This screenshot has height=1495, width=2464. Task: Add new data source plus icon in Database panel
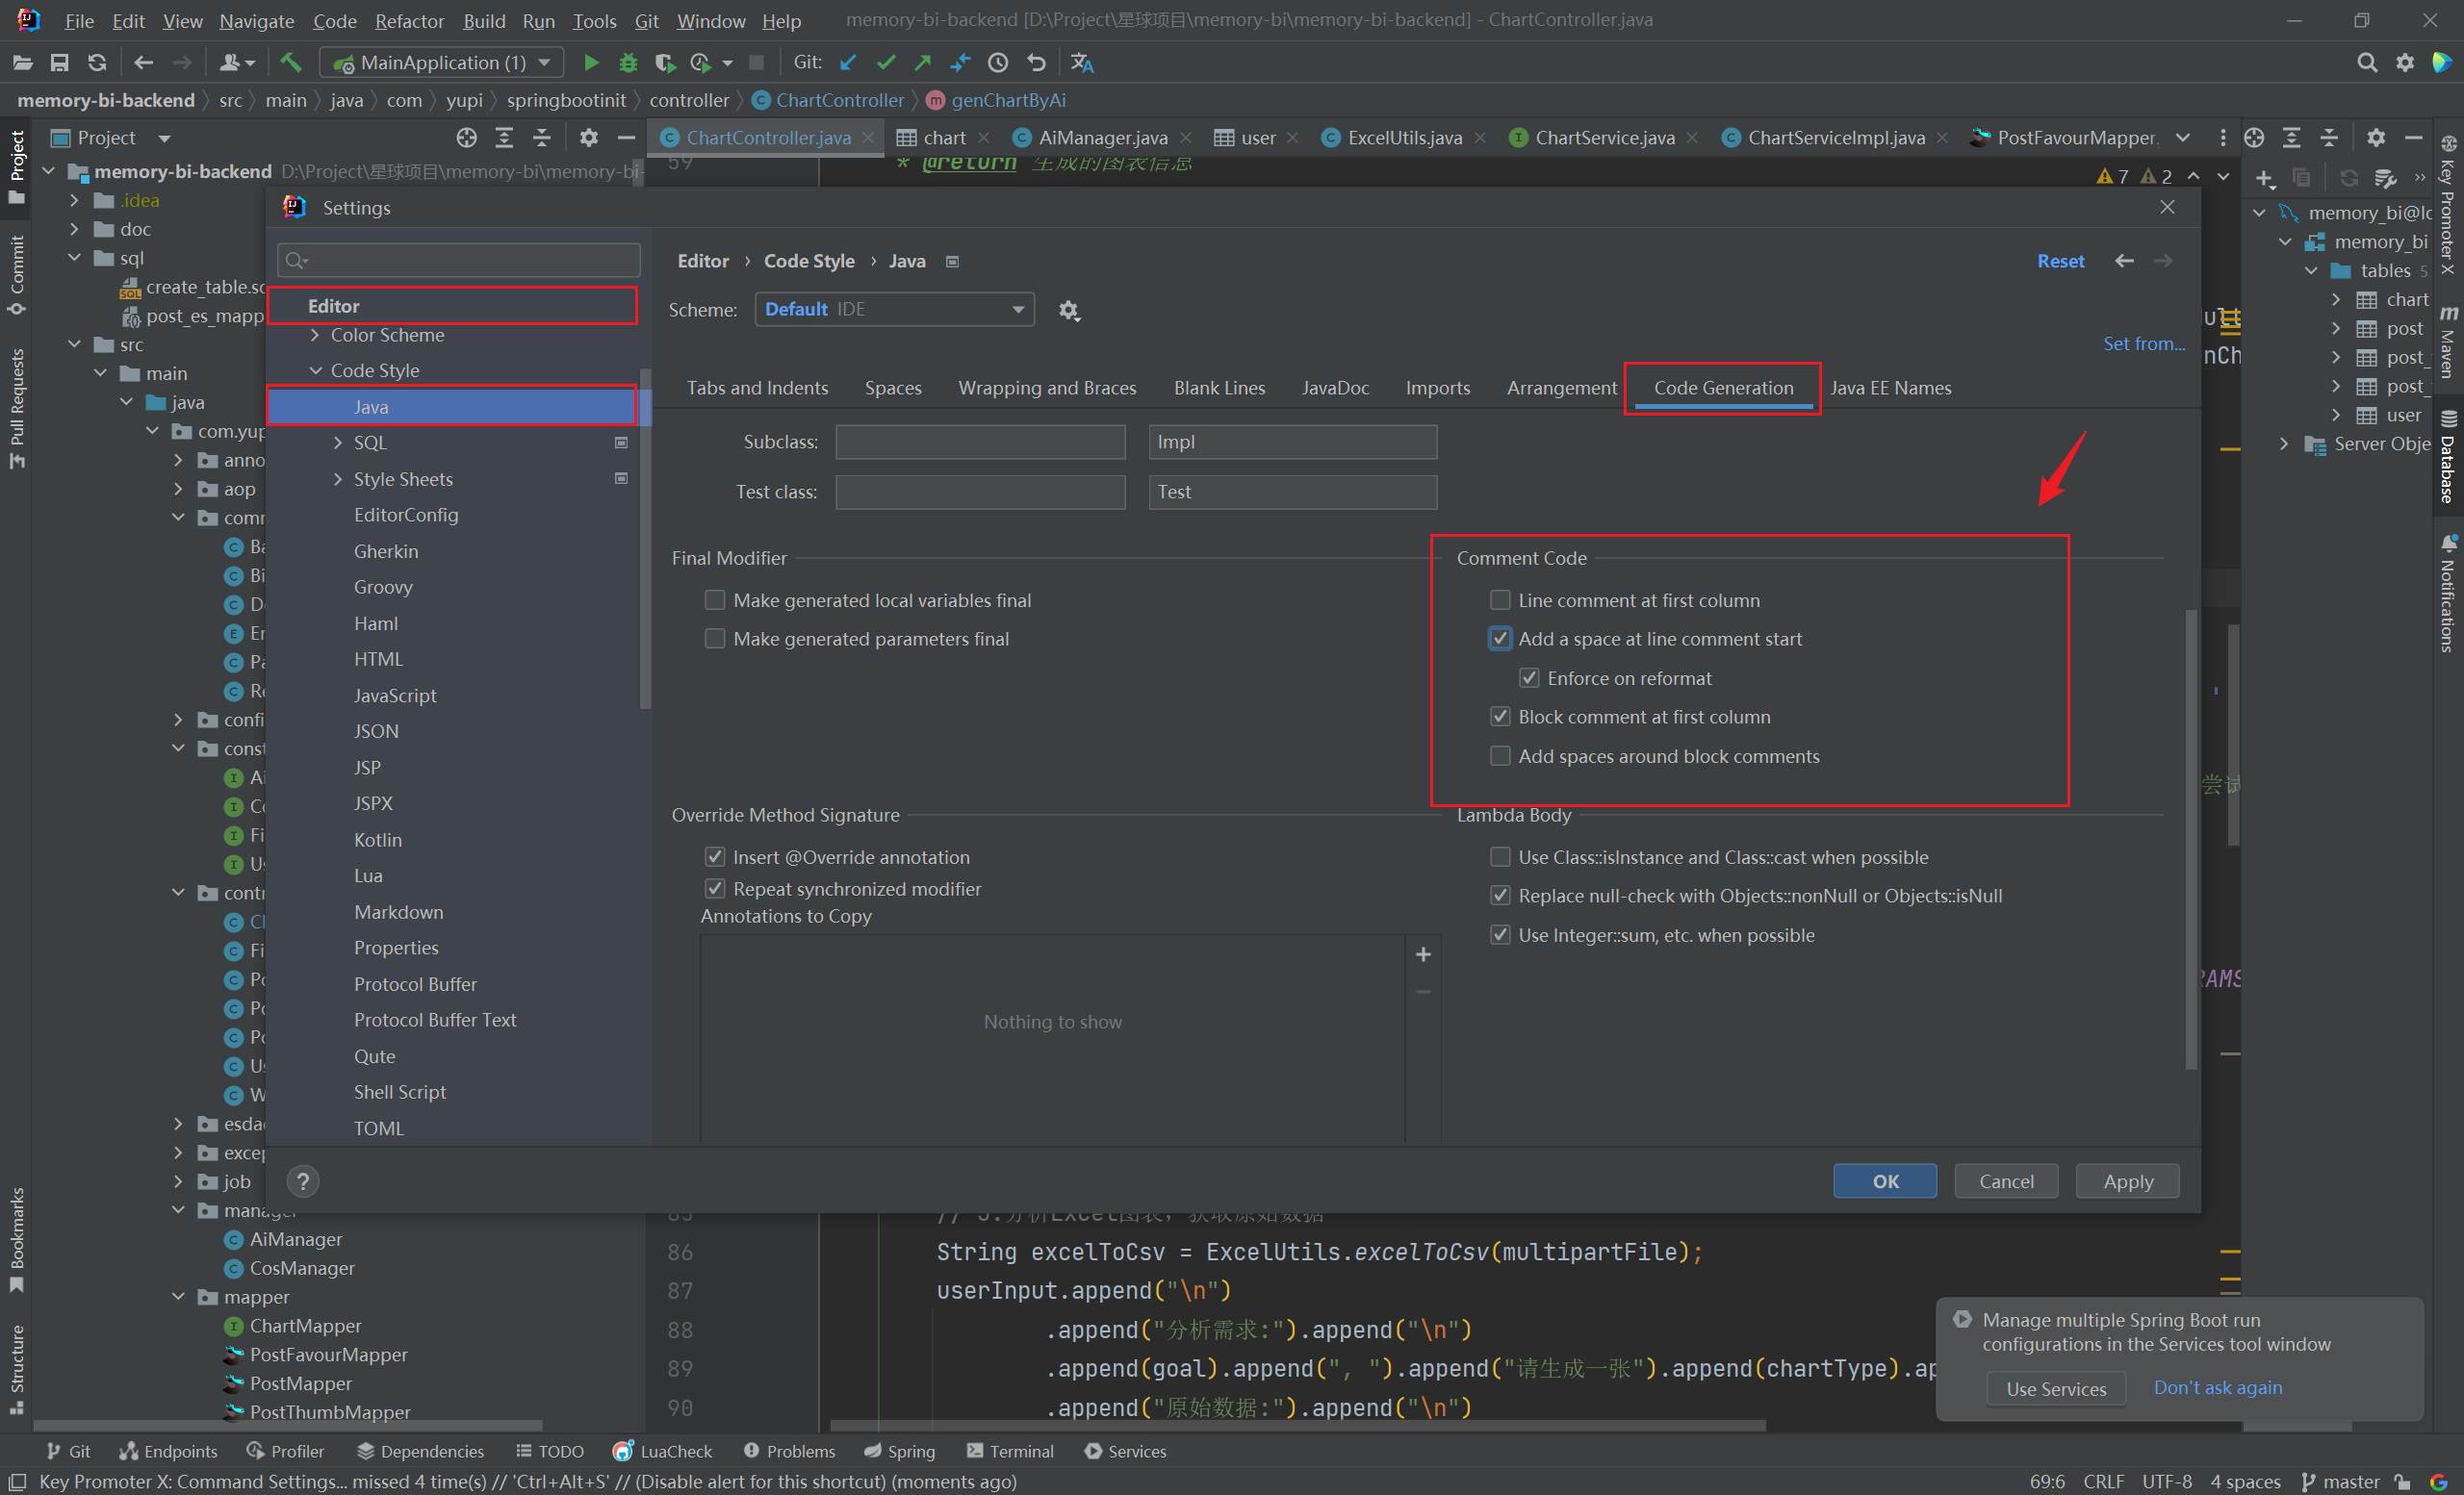(2264, 179)
